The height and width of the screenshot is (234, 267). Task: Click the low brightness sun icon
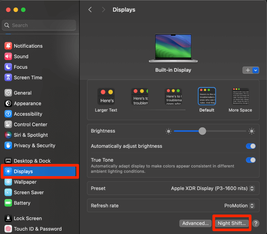(168, 131)
